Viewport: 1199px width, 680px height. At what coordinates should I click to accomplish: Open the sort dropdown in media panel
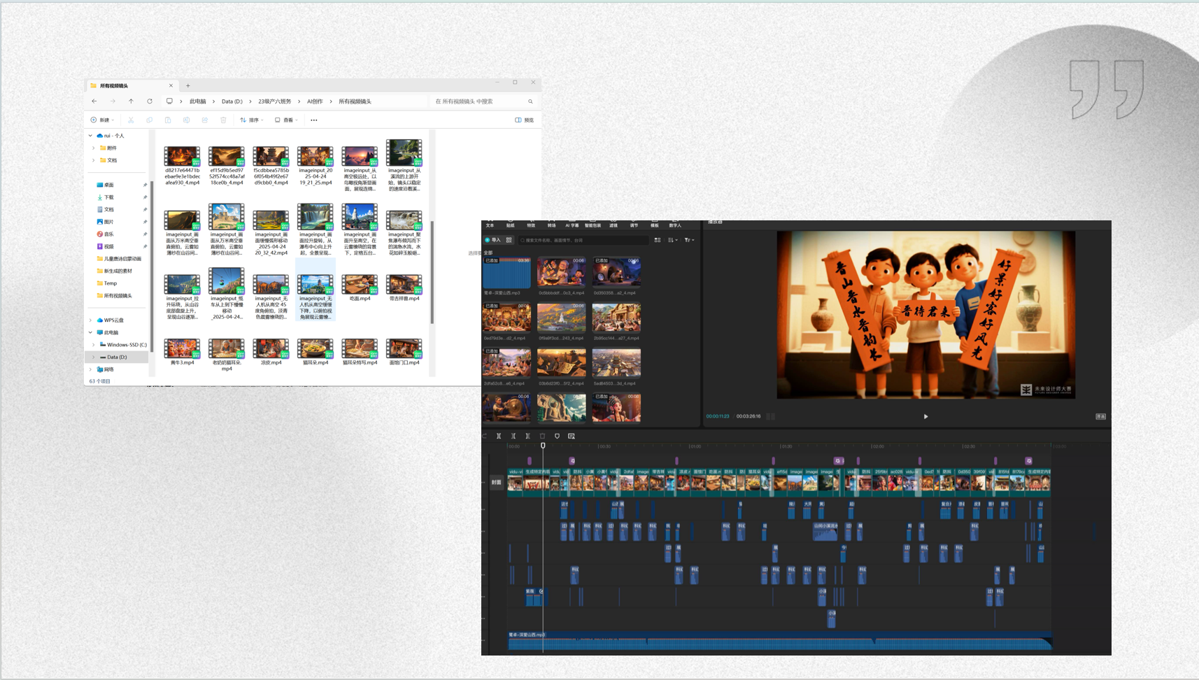coord(672,240)
